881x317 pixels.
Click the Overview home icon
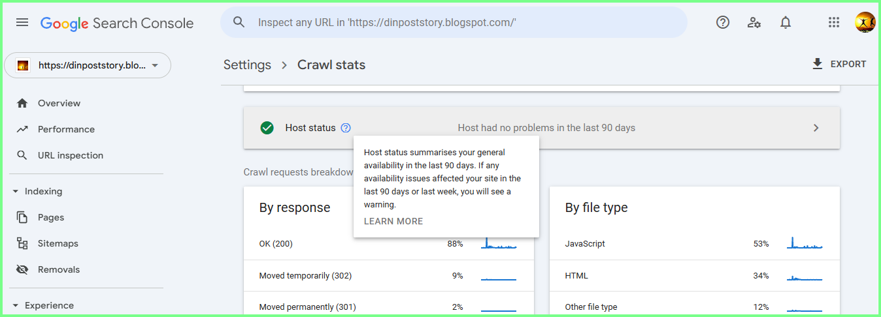click(22, 103)
